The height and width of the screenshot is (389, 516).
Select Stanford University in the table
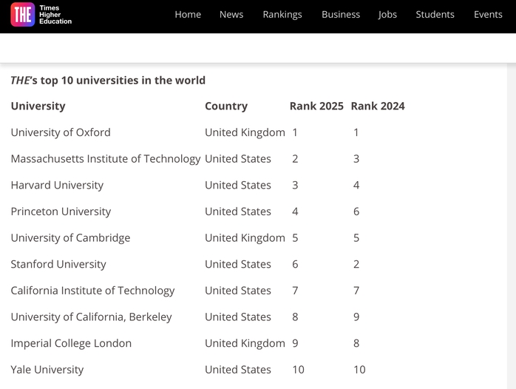[x=58, y=264]
